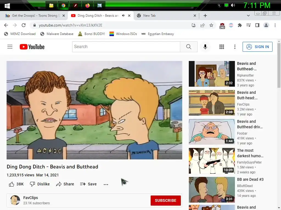Viewport: 281px width, 210px height.
Task: Open the FavClips channel avatar
Action: point(15,200)
